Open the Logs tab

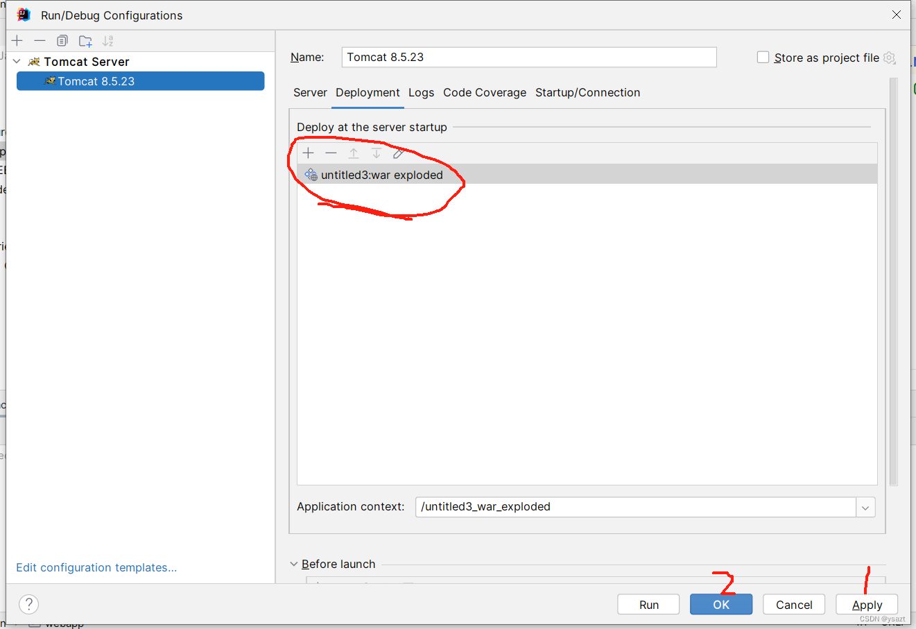coord(421,92)
